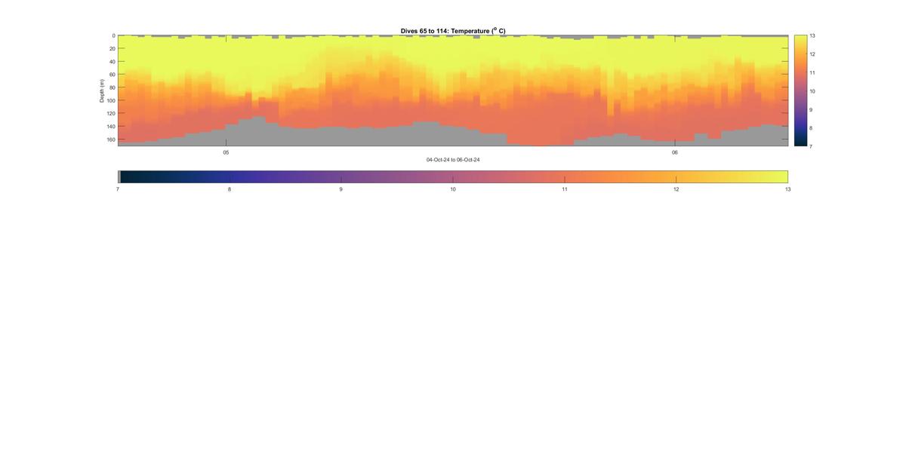Click inside the temperature heatmap plot area
The width and height of the screenshot is (906, 469).
coord(453,90)
